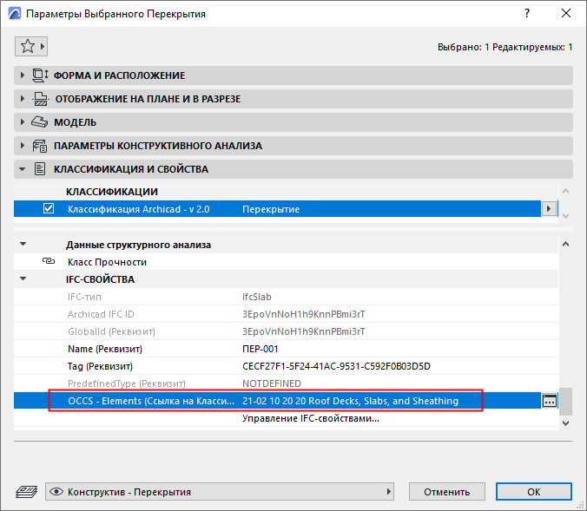Click the Форма и расположение panel icon
This screenshot has height=511, width=587.
[41, 75]
